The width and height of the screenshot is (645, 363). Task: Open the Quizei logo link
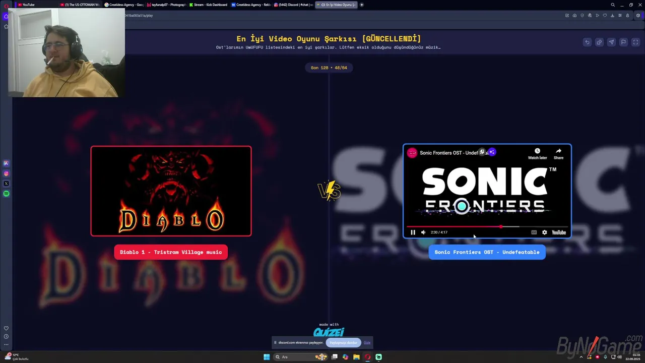click(329, 332)
